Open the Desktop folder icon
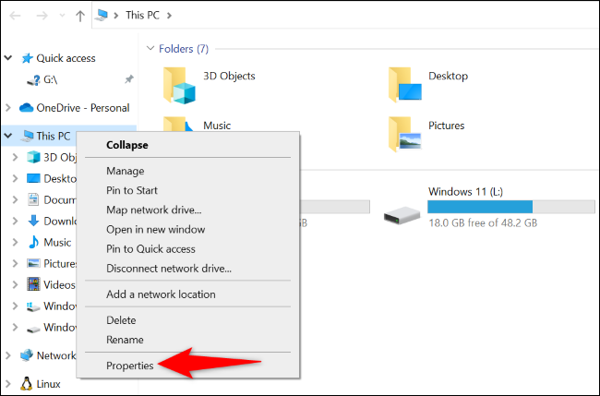Image resolution: width=600 pixels, height=396 pixels. coord(405,84)
